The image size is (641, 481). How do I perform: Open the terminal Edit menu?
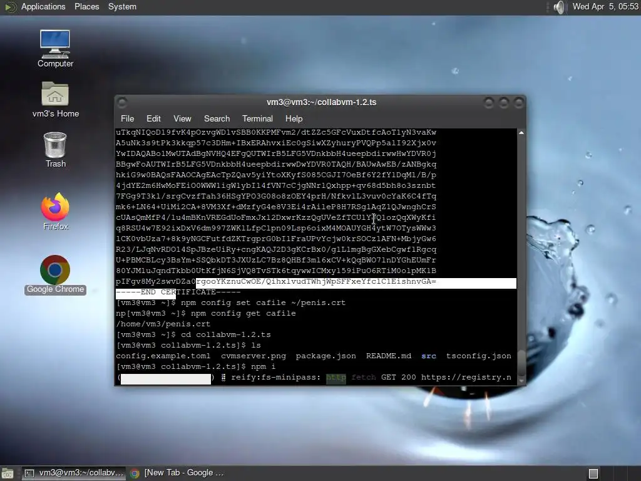pos(153,118)
